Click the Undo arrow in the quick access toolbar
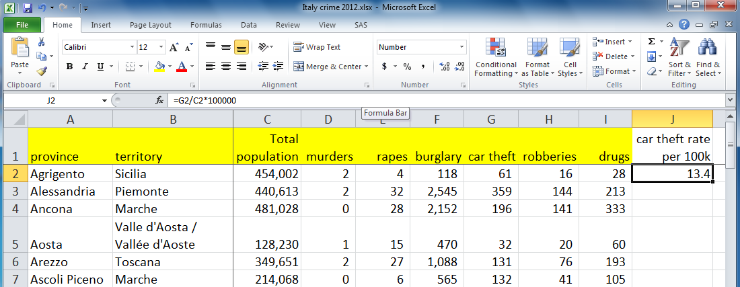 pyautogui.click(x=42, y=7)
